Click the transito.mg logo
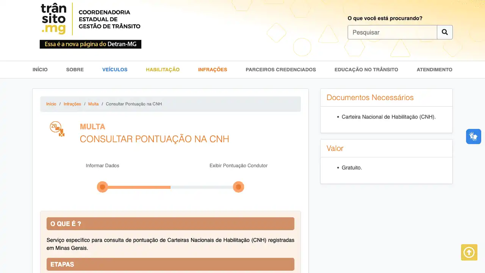 (53, 19)
